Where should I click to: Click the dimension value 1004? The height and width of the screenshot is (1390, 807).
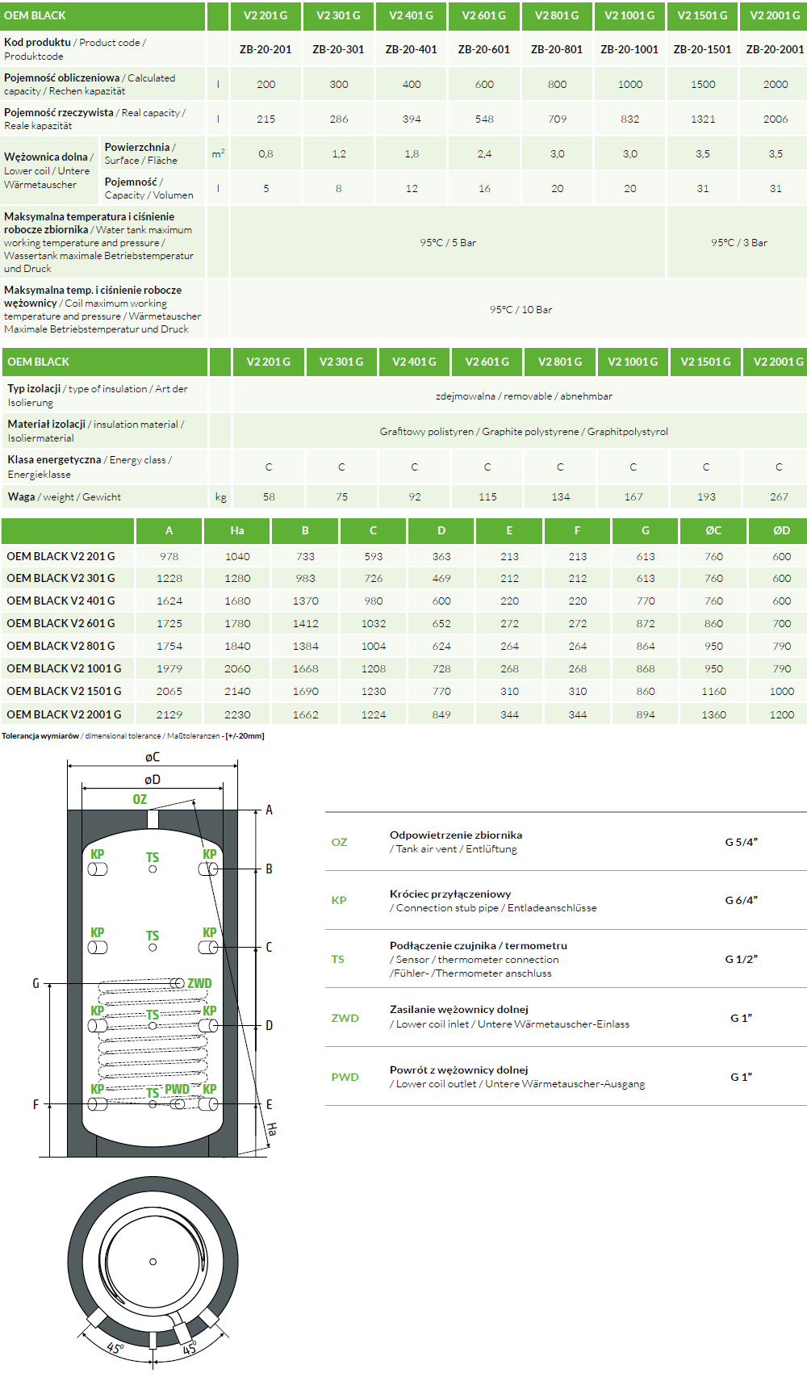(x=374, y=646)
